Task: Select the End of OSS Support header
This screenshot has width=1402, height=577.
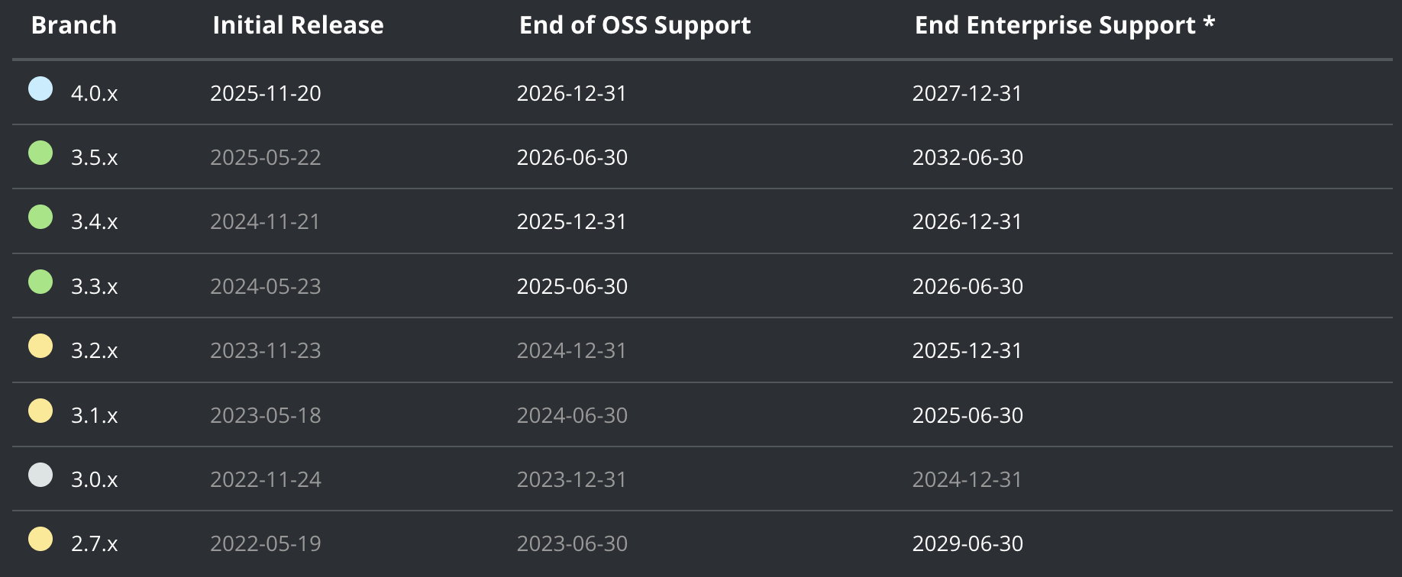Action: 635,25
